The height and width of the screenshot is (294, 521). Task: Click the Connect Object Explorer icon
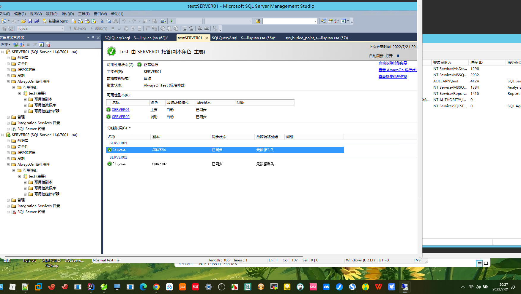click(15, 45)
